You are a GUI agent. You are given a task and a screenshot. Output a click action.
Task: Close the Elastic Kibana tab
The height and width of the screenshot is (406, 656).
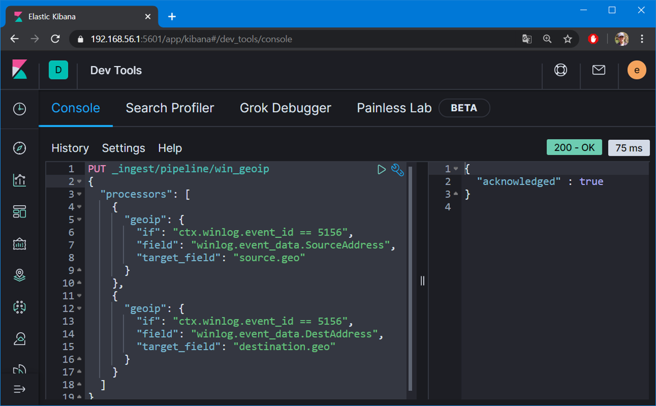[x=148, y=16]
